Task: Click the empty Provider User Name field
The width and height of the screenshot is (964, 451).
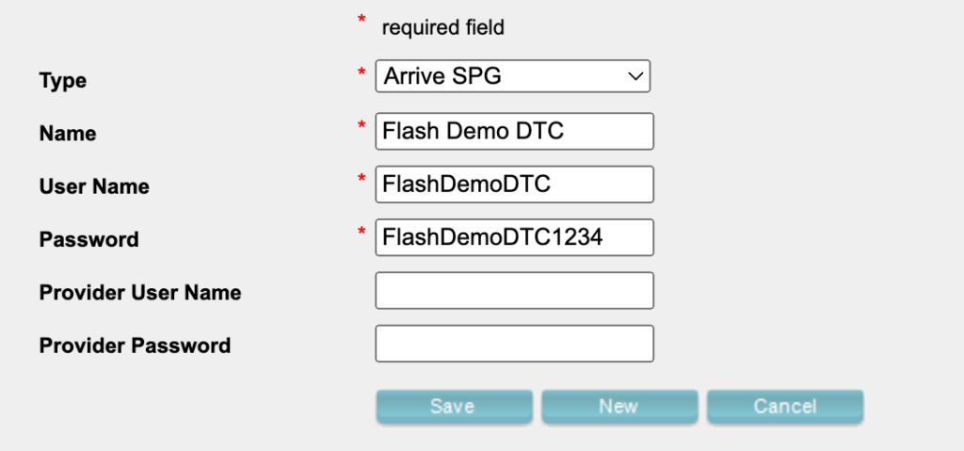Action: point(514,291)
